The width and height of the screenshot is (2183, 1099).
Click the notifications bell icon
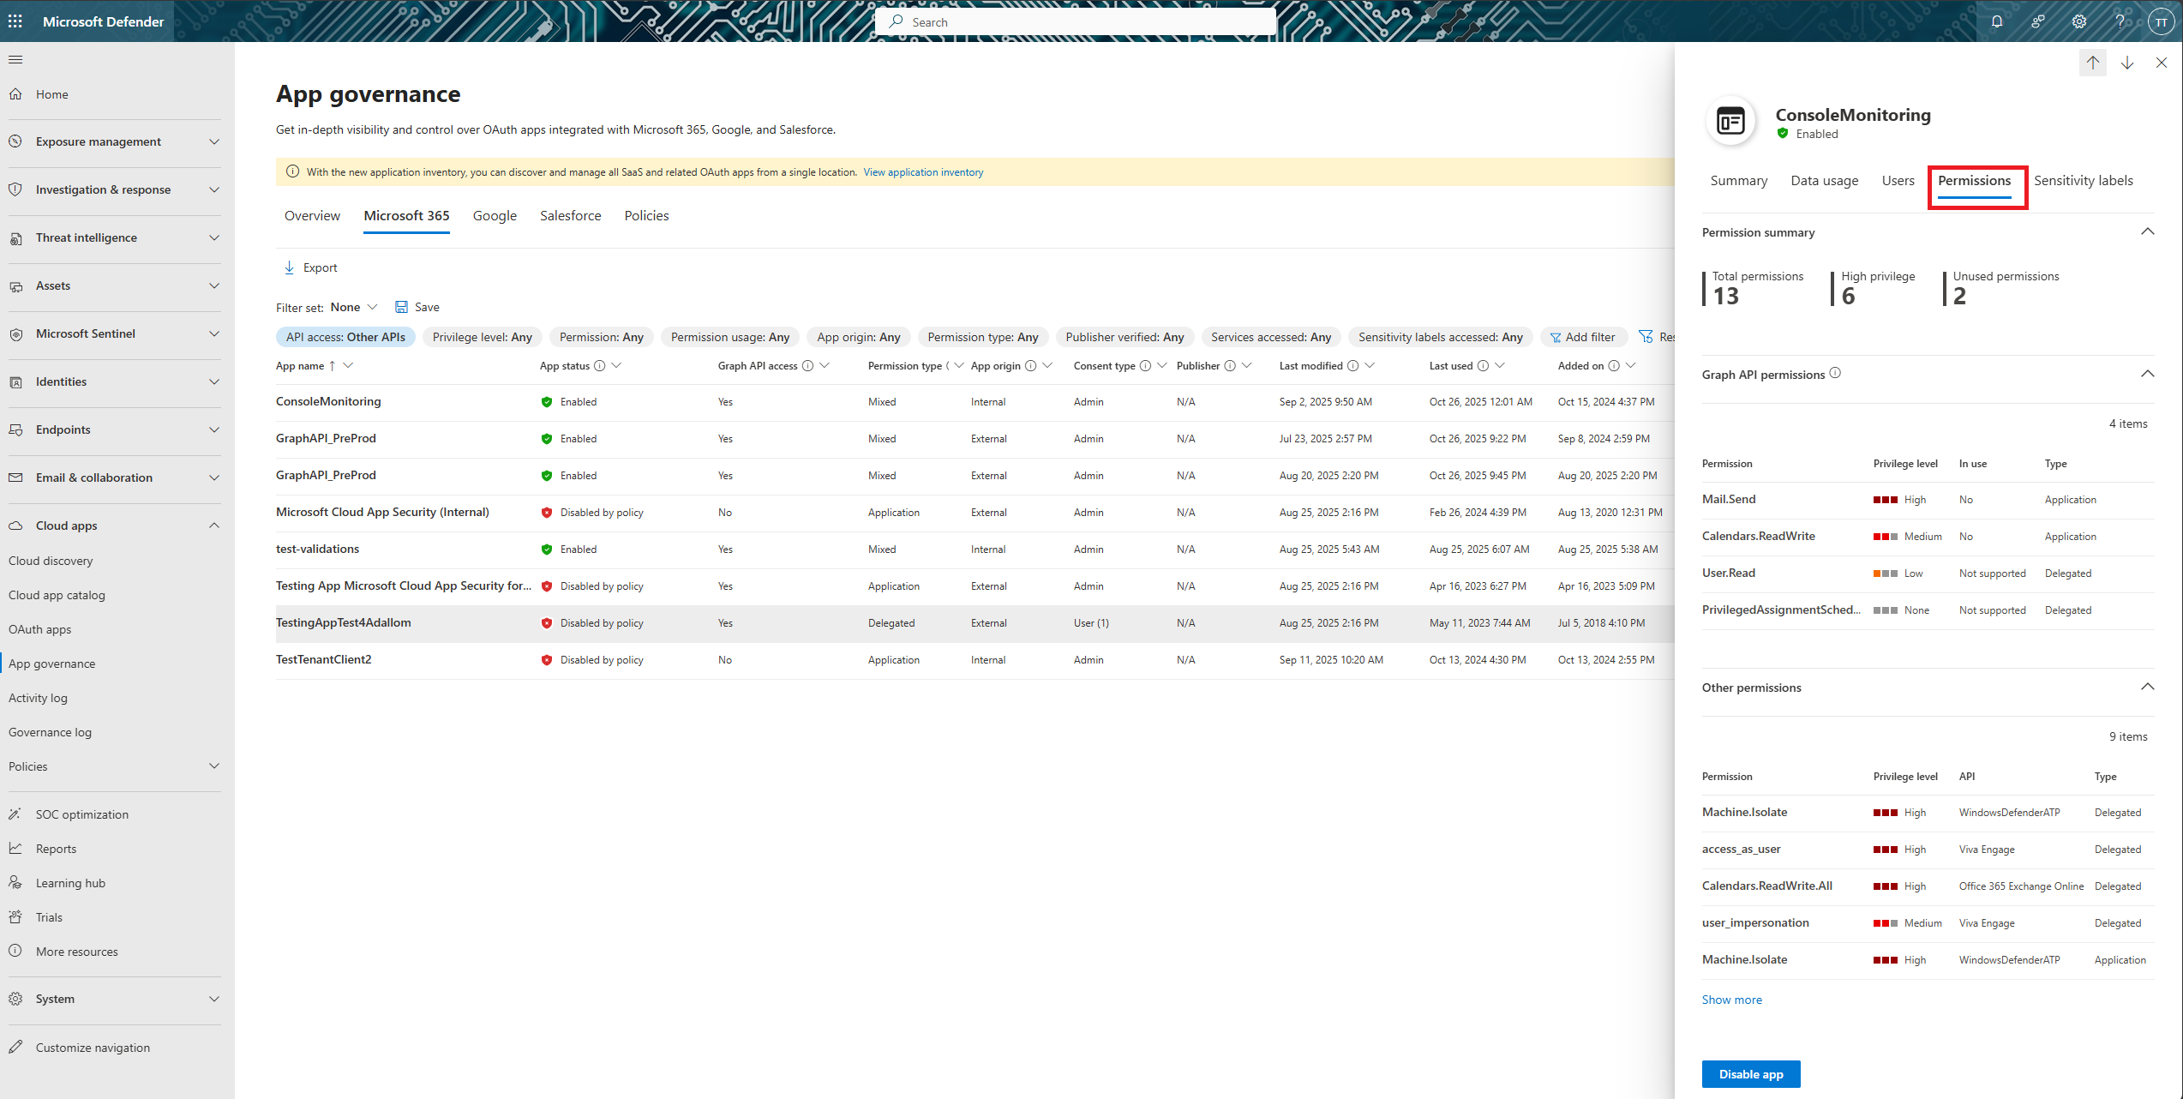click(x=1997, y=21)
